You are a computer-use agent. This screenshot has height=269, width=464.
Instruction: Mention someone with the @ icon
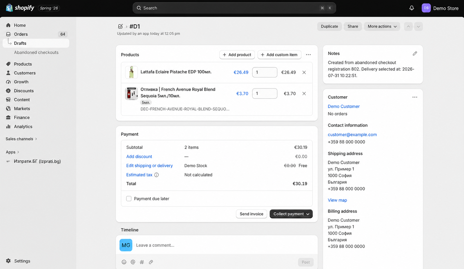[133, 262]
